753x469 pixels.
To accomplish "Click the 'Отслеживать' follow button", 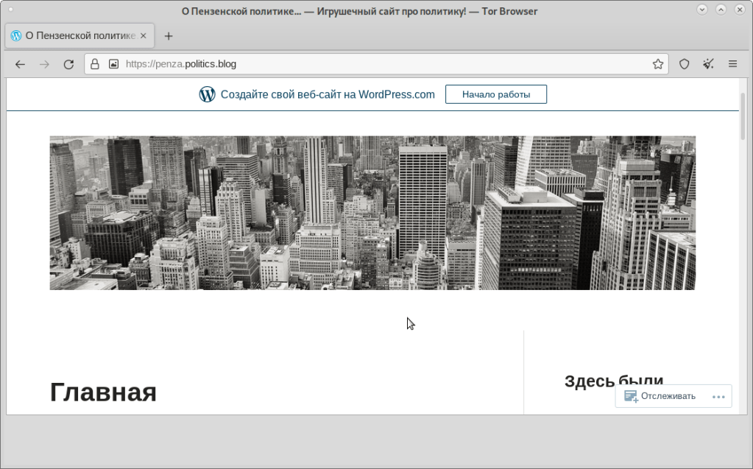I will [x=660, y=396].
